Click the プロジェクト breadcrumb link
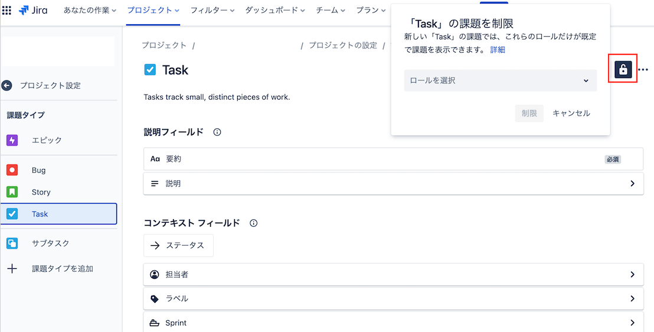Screen dimensions: 654x332 click(x=164, y=45)
